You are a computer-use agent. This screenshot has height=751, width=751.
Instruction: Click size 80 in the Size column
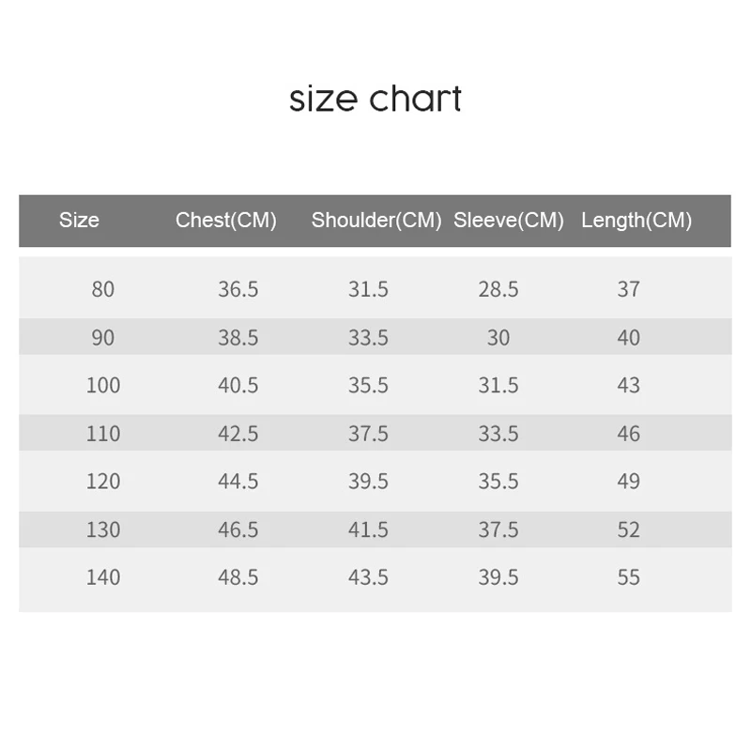tap(103, 289)
